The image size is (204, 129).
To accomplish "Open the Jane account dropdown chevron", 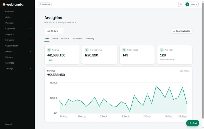I will 196,4.
